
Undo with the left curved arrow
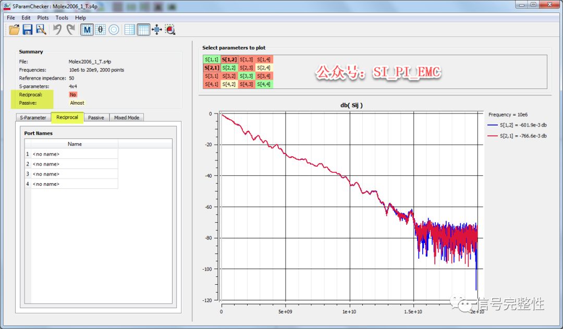(x=57, y=29)
